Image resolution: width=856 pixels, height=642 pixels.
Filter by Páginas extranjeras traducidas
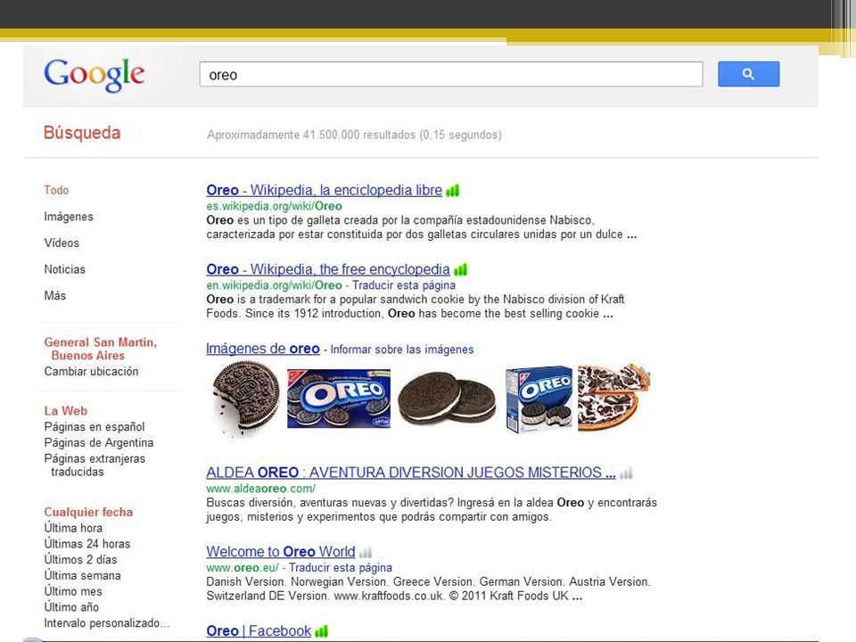(95, 465)
